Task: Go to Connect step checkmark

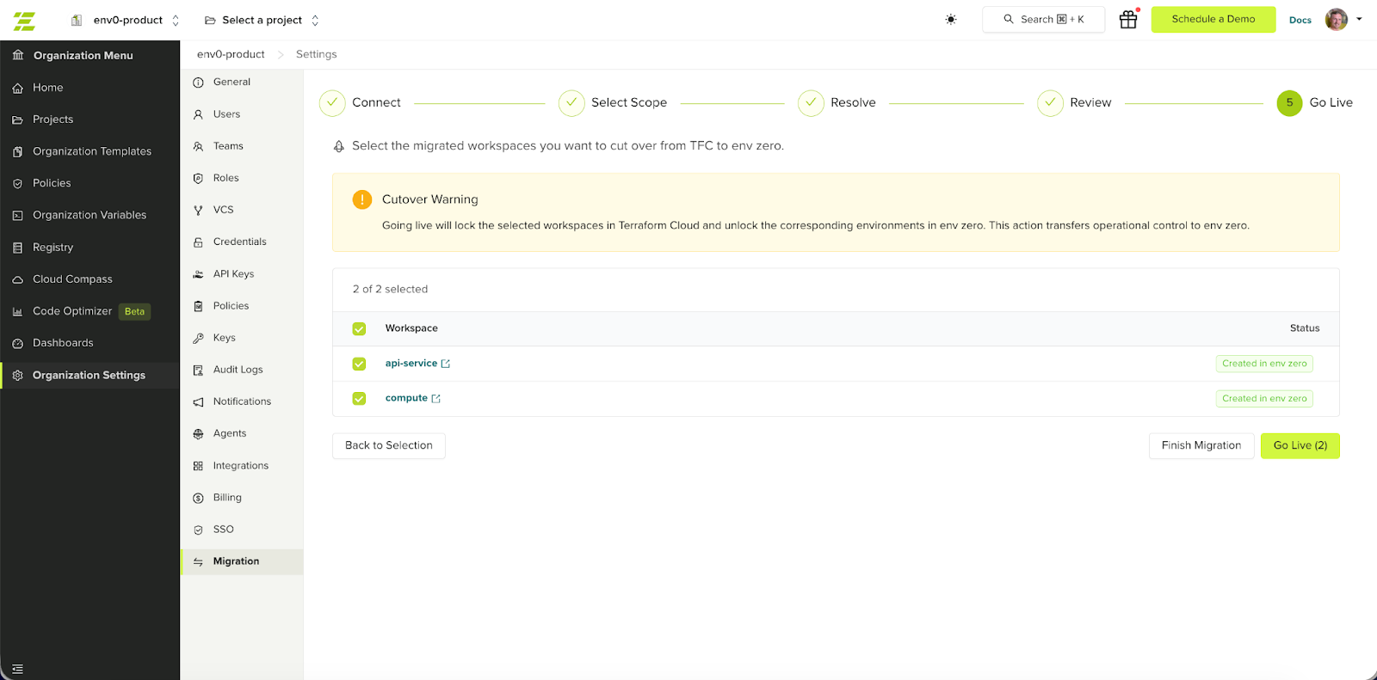Action: [332, 103]
